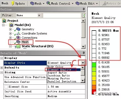Expand the Geometry tree node

click(10, 29)
